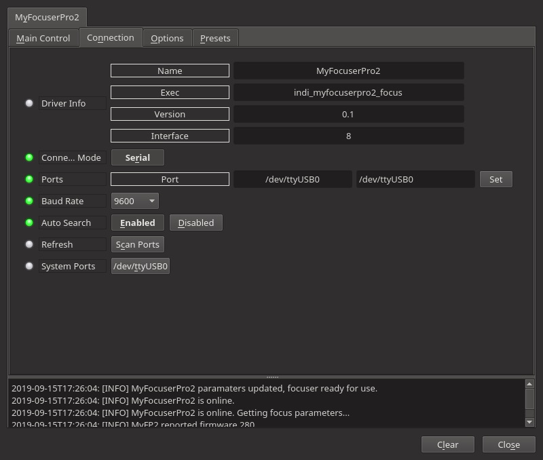Click the Name property label

tap(170, 71)
